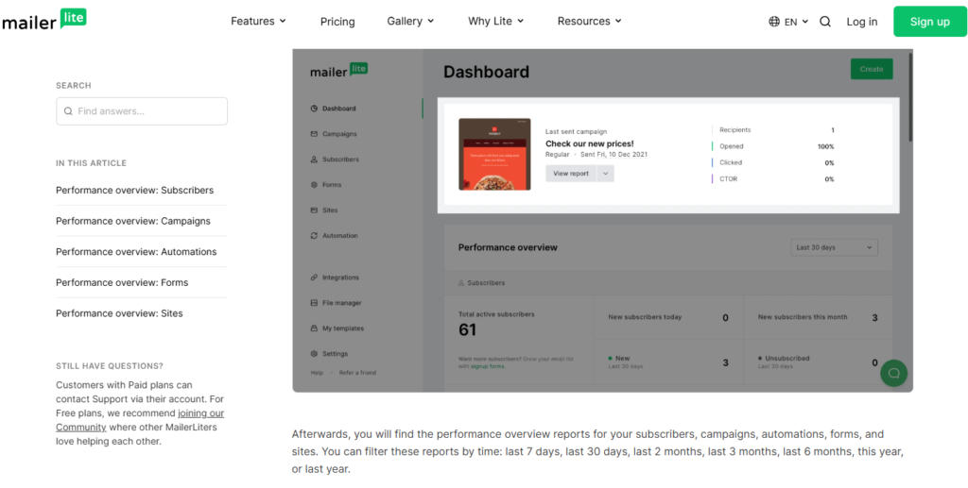Screen dimensions: 968x488
Task: Select Sites in the sidebar
Action: 330,210
